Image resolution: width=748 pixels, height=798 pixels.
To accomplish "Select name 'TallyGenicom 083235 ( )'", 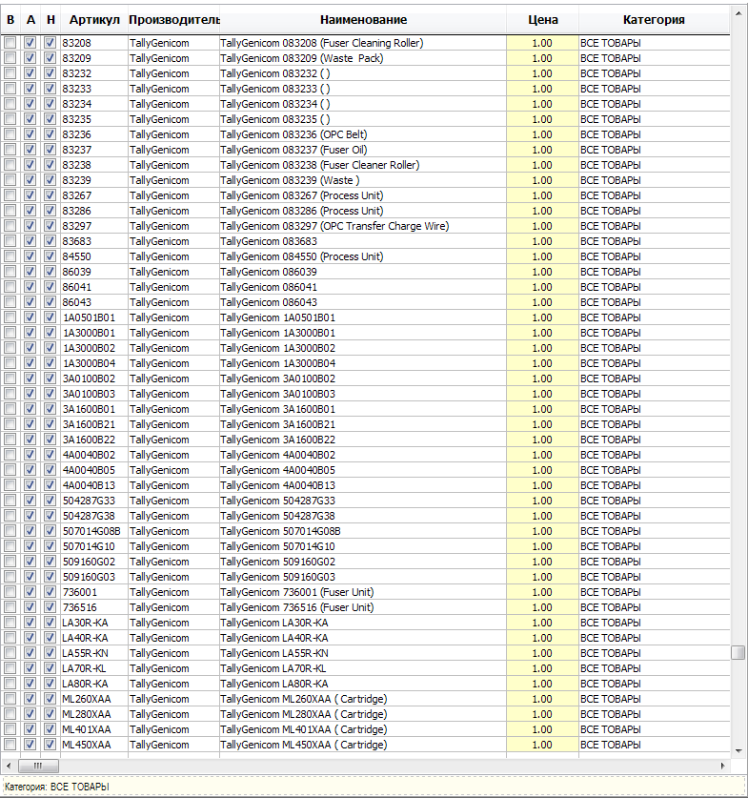I will [x=275, y=119].
